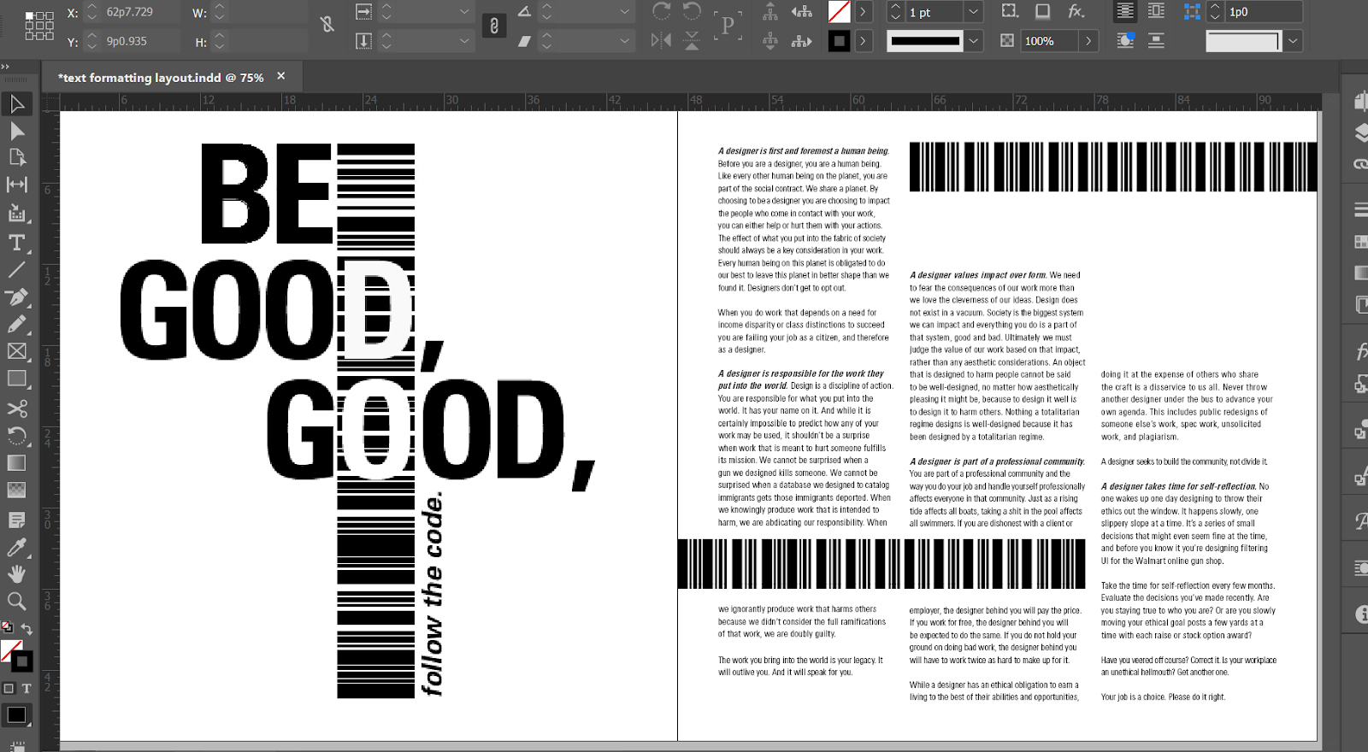Select the Type tool
This screenshot has width=1368, height=752.
tap(16, 243)
